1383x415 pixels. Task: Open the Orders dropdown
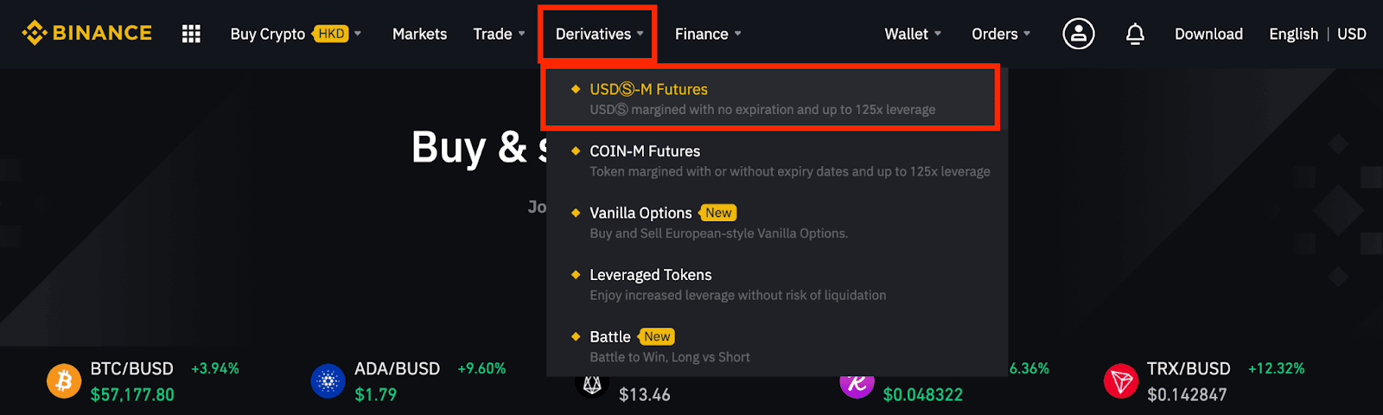click(1001, 34)
